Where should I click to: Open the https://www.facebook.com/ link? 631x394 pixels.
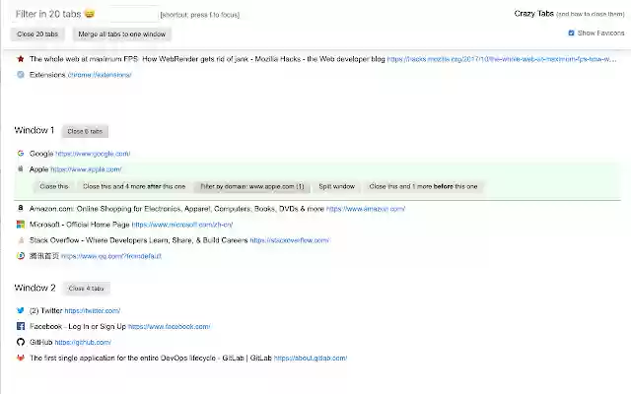[x=169, y=326]
